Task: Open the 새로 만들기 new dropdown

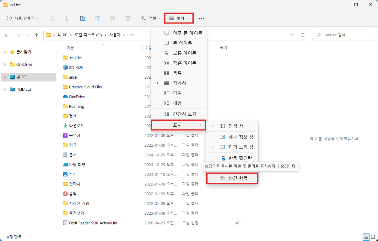Action: point(23,18)
